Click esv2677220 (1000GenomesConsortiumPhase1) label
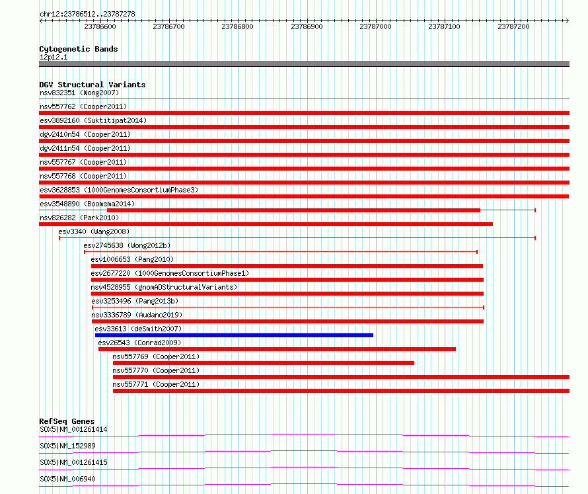 [x=170, y=273]
